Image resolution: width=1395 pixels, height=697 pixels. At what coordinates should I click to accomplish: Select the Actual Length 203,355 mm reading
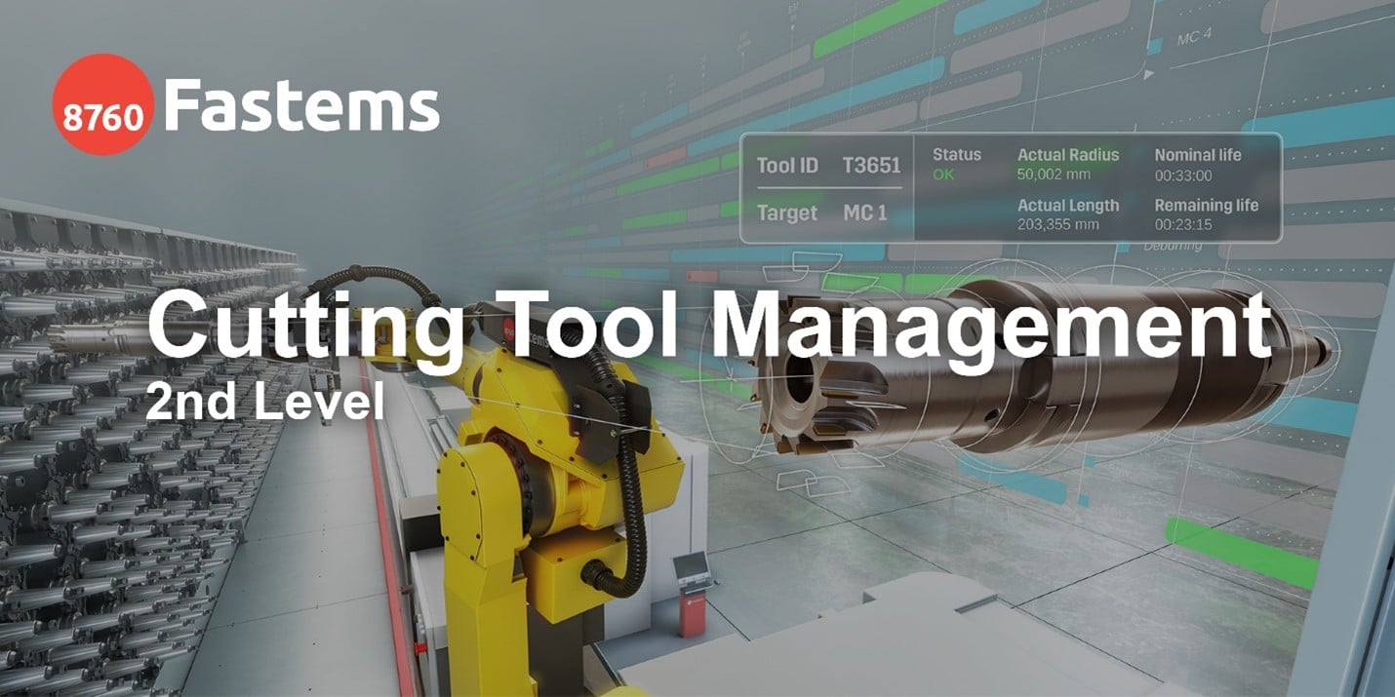click(1057, 225)
